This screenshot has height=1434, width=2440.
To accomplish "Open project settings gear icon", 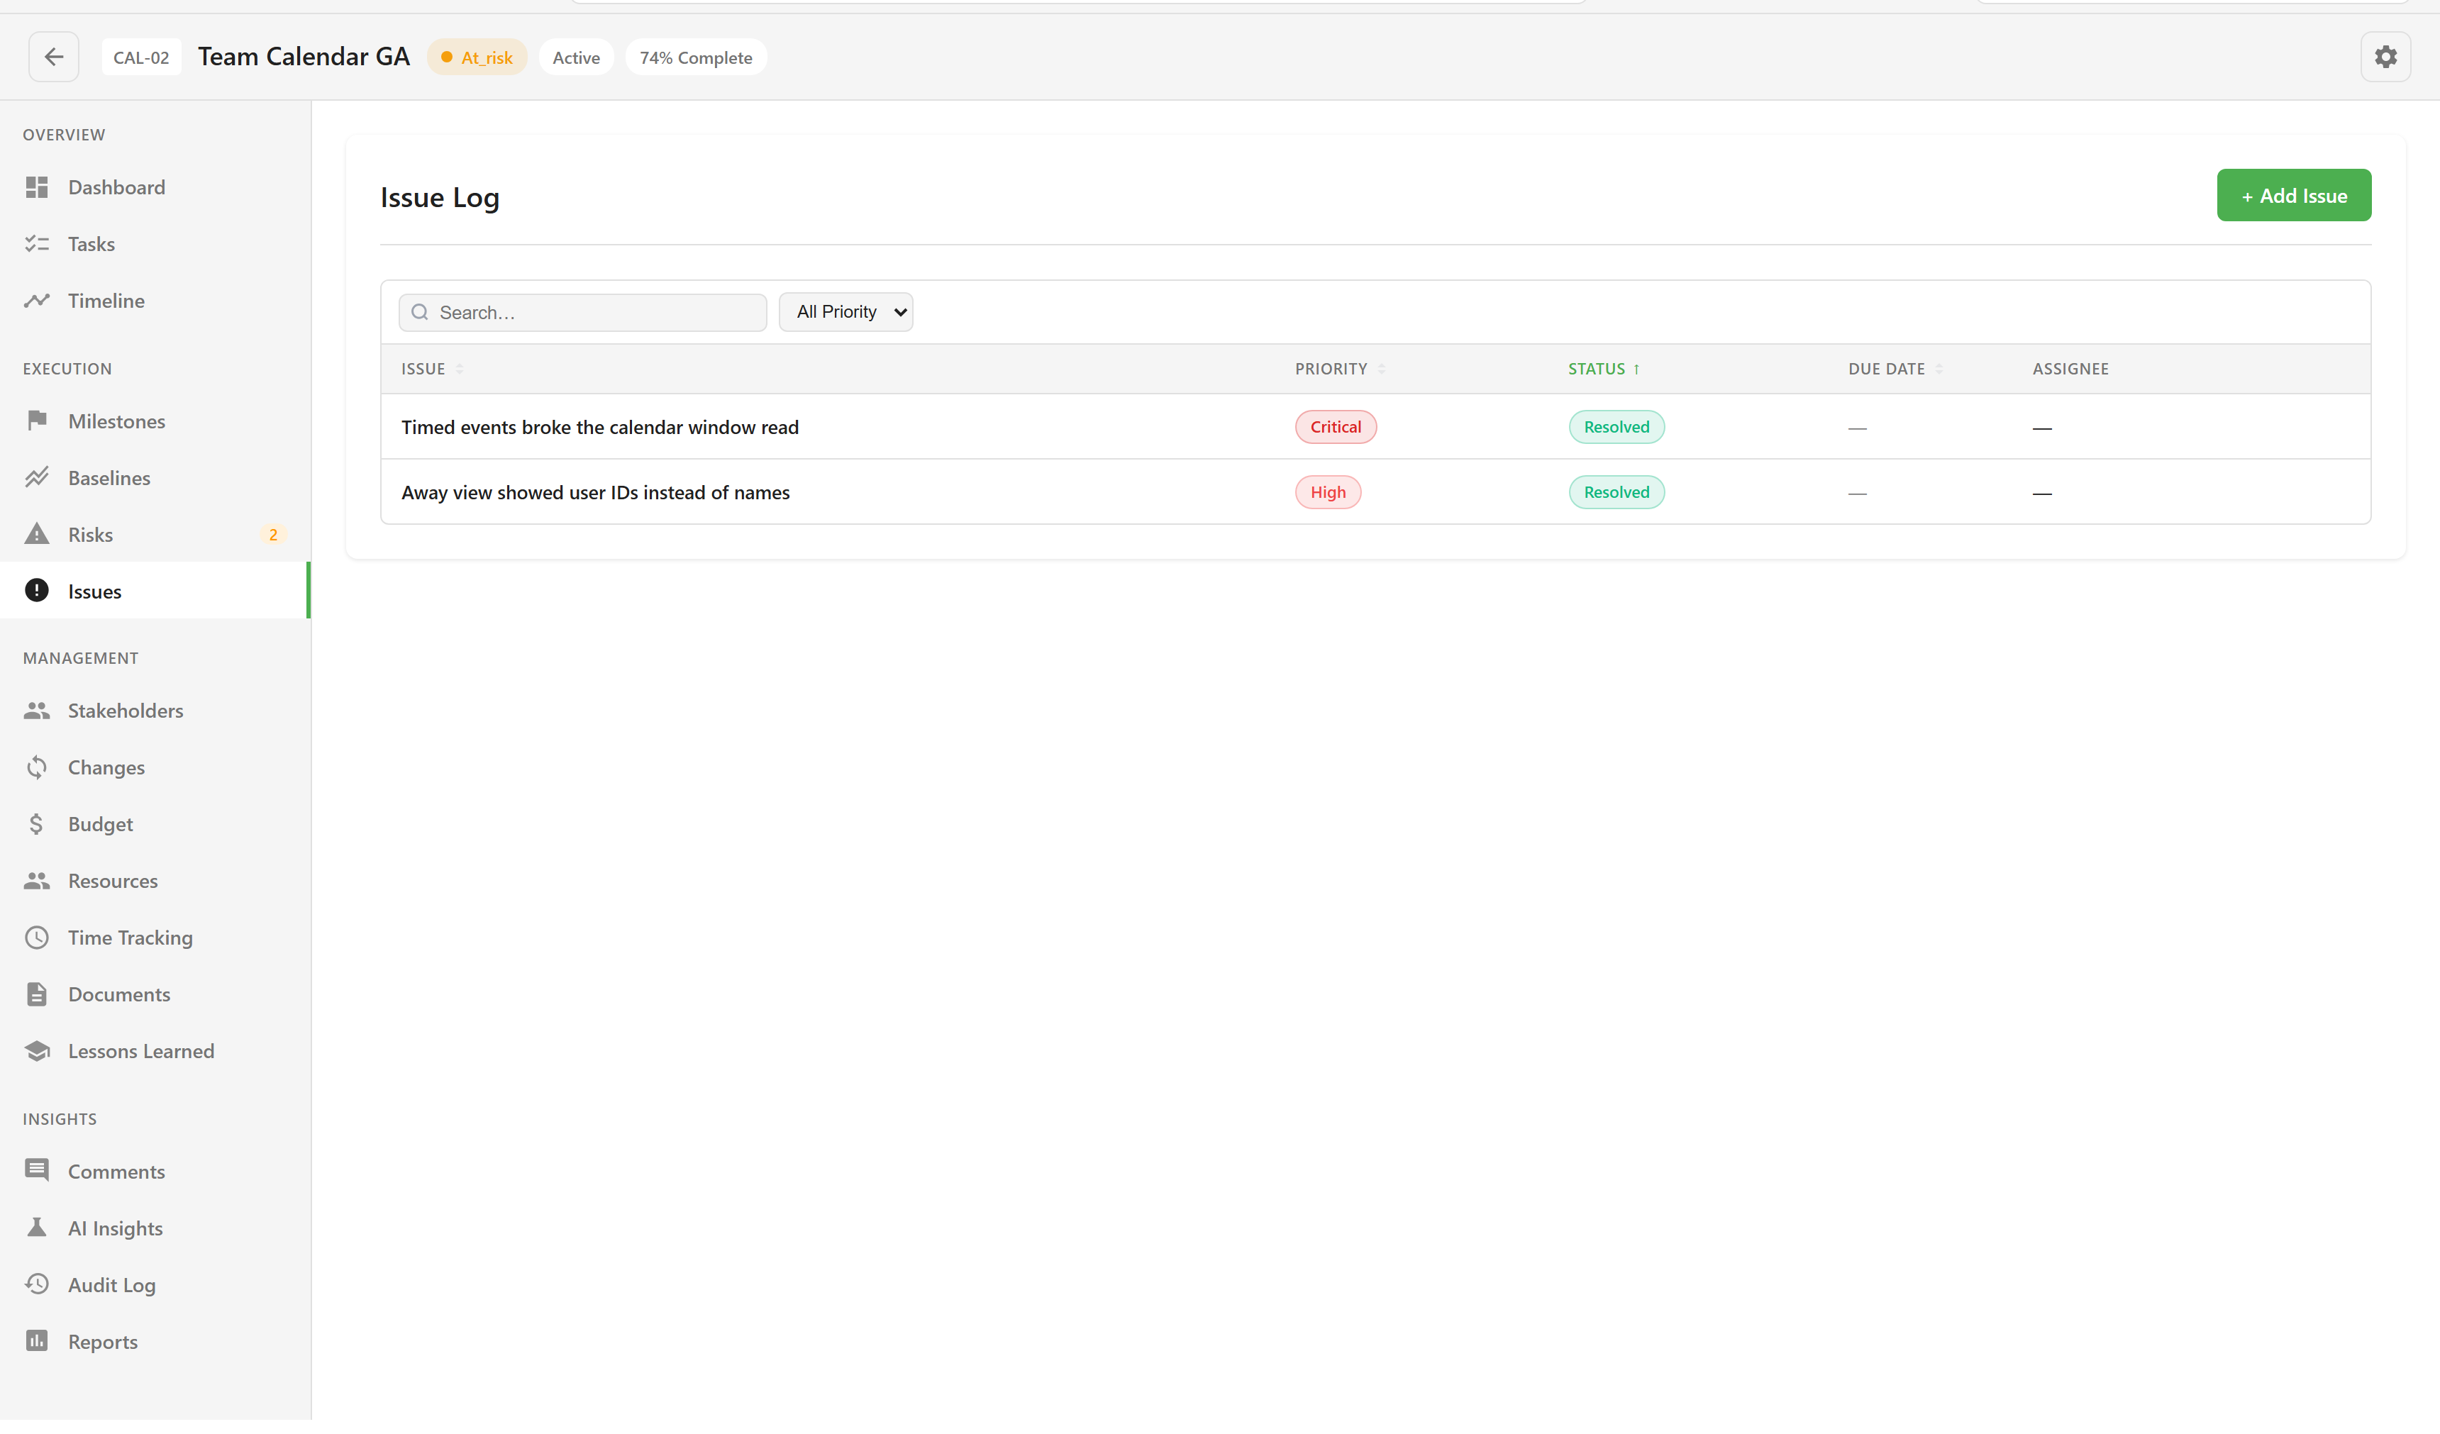I will click(x=2386, y=57).
